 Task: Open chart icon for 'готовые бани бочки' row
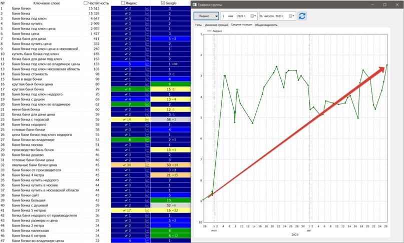(148, 129)
